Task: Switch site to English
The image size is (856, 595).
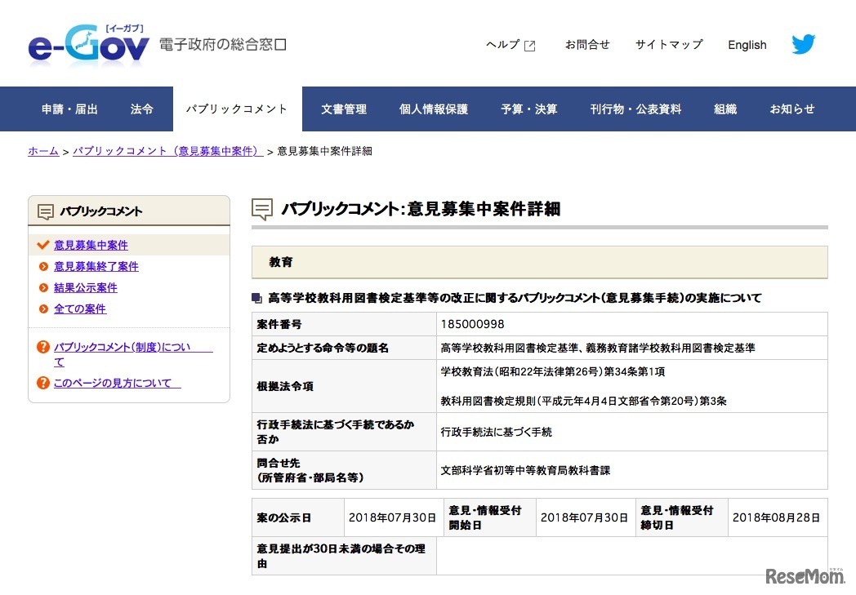Action: coord(747,45)
